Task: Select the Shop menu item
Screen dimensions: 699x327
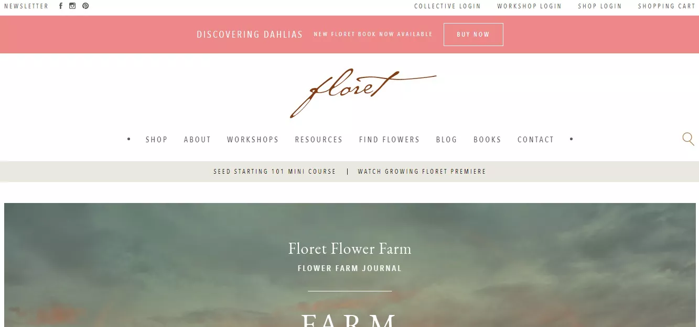Action: (157, 140)
